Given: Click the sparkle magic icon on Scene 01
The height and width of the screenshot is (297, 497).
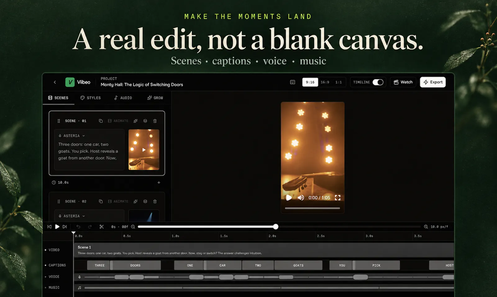Looking at the screenshot, I should [x=135, y=121].
